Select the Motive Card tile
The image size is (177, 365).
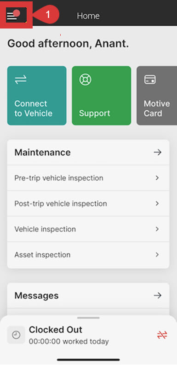point(157,96)
